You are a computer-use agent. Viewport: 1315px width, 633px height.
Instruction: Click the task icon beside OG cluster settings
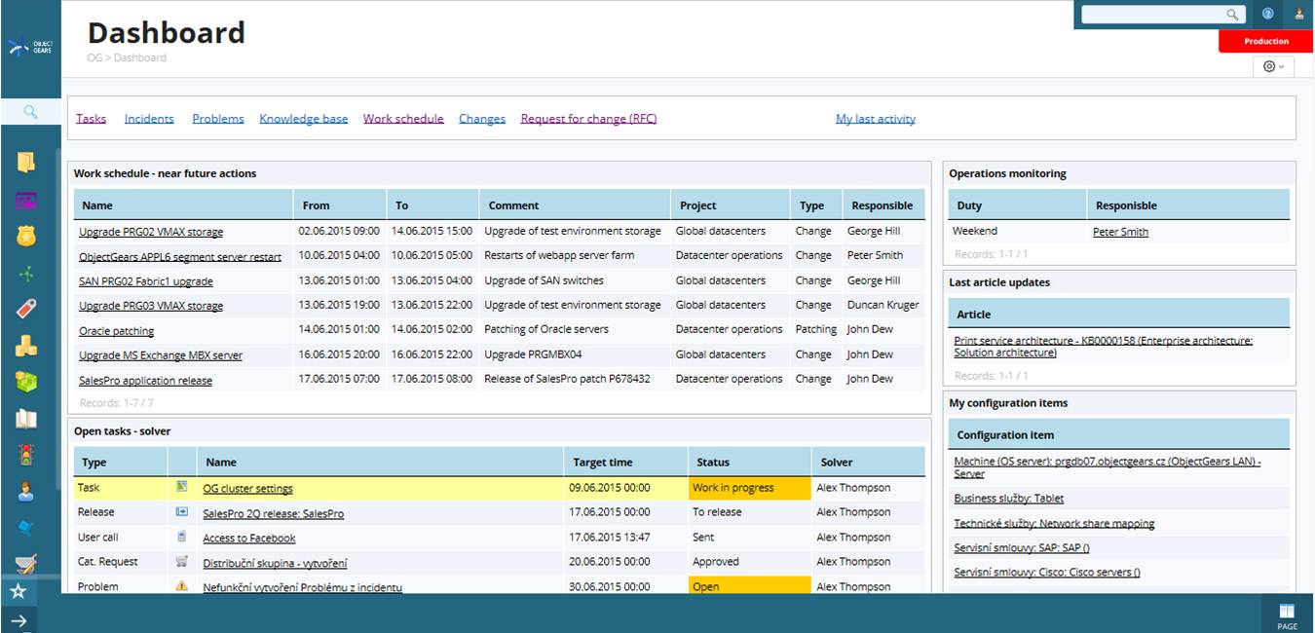[x=181, y=487]
